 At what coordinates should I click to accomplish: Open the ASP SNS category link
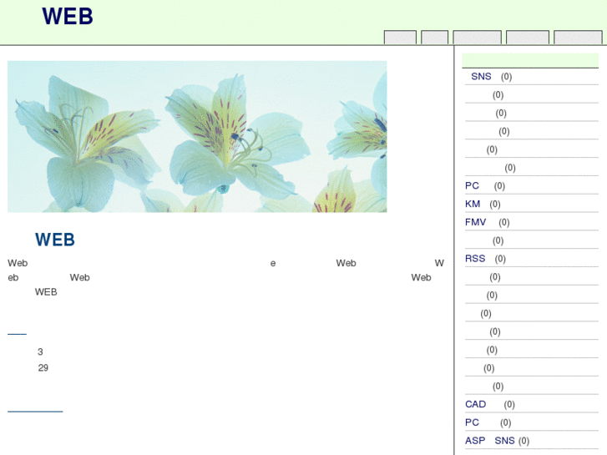pos(490,440)
